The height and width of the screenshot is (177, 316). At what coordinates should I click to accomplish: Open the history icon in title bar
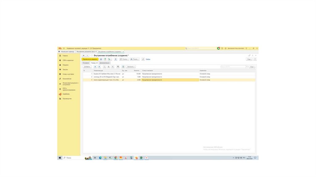[222, 48]
